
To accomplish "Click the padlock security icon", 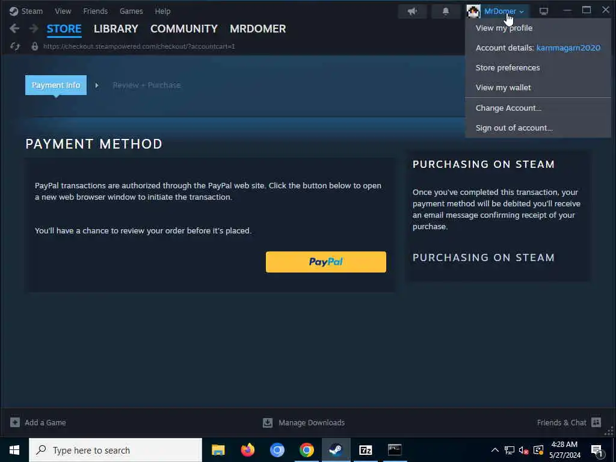I will point(34,46).
